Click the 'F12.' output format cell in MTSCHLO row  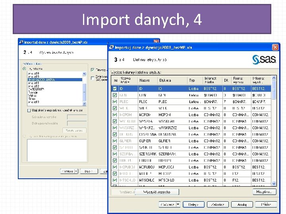tap(241, 180)
